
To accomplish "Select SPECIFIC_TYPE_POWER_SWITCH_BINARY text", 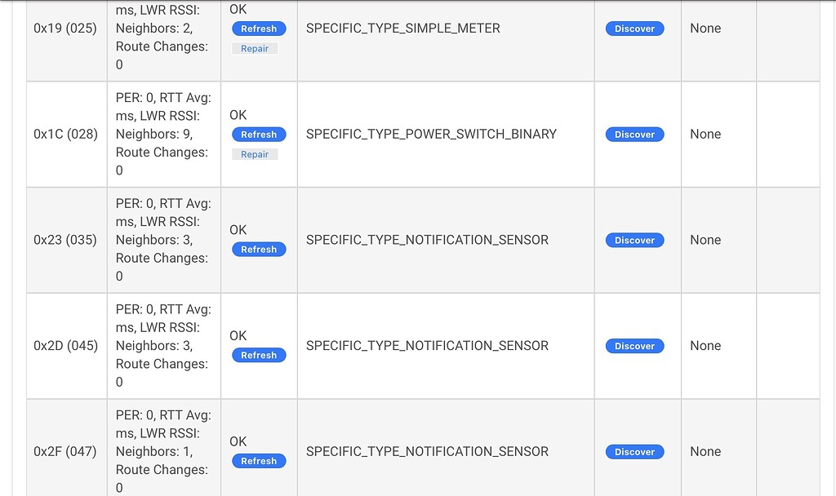I will coord(431,135).
